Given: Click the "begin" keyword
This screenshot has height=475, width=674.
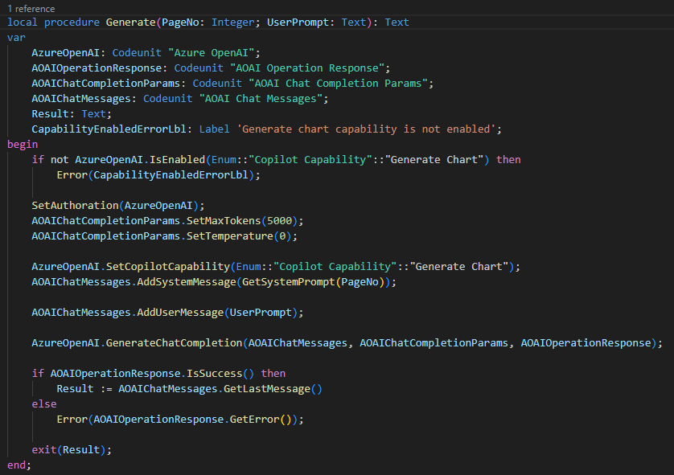Looking at the screenshot, I should point(23,145).
